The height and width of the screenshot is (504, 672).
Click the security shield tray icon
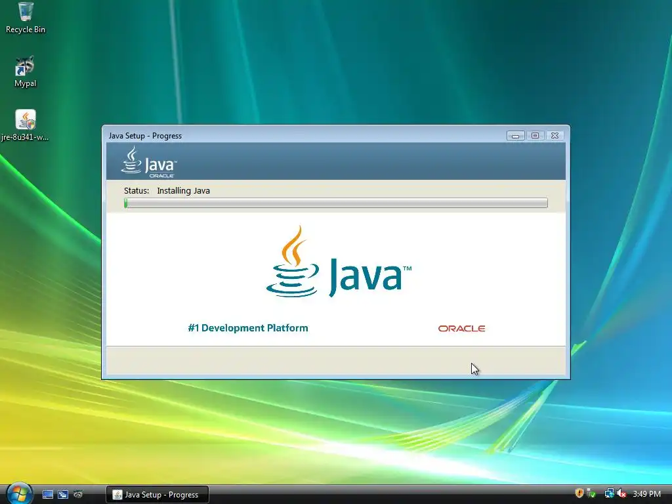click(579, 493)
